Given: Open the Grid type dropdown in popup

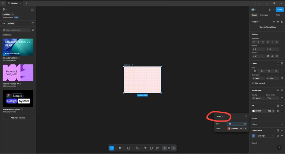Looking at the screenshot, I should (220, 117).
